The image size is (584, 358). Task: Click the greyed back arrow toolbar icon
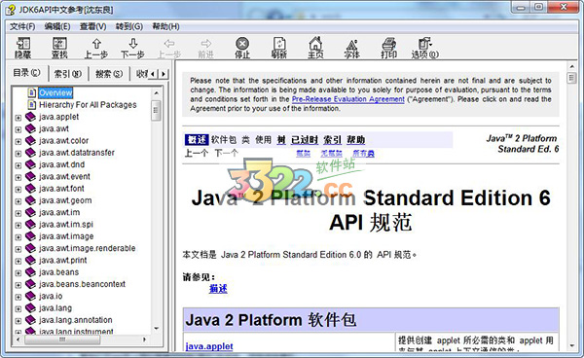[169, 45]
